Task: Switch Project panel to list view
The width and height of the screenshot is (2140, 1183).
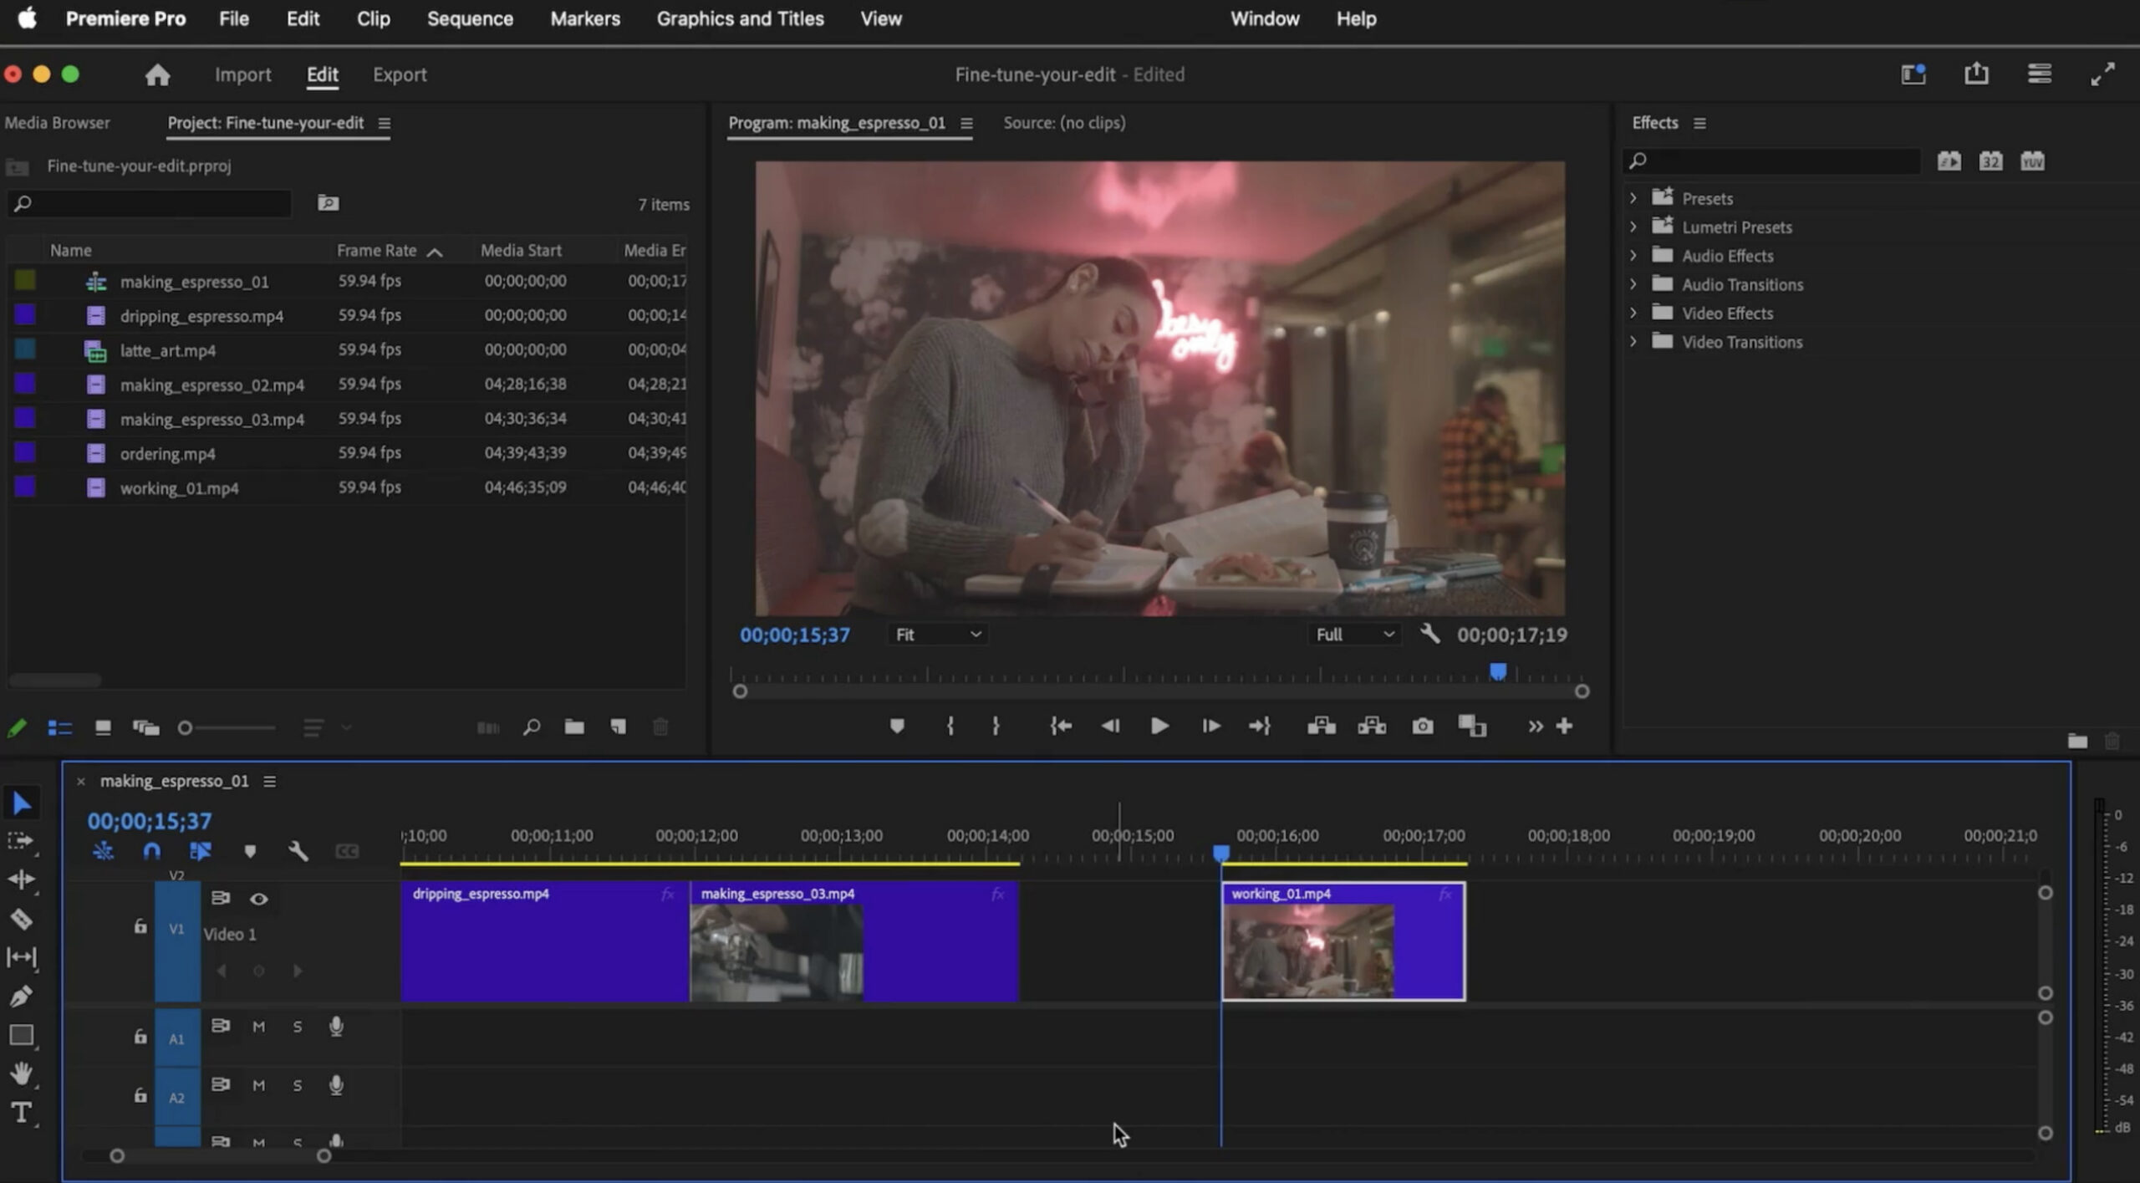Action: [60, 728]
